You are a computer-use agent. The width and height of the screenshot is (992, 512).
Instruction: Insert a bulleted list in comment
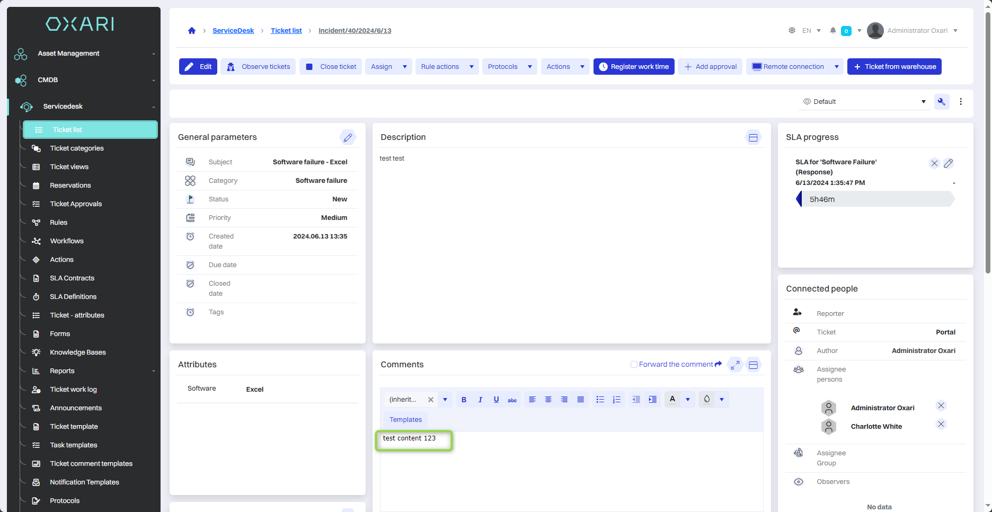coord(600,400)
